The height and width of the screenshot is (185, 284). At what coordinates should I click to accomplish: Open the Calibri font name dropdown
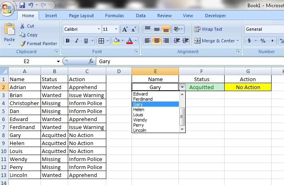99,30
